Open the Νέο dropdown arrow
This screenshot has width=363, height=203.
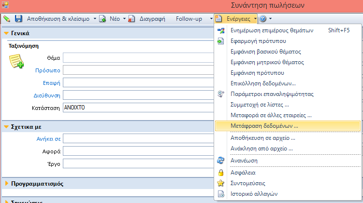tap(124, 19)
